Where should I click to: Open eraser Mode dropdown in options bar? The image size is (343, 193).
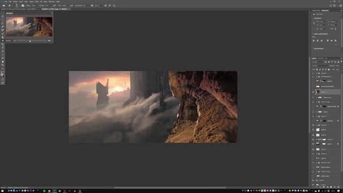[34, 5]
